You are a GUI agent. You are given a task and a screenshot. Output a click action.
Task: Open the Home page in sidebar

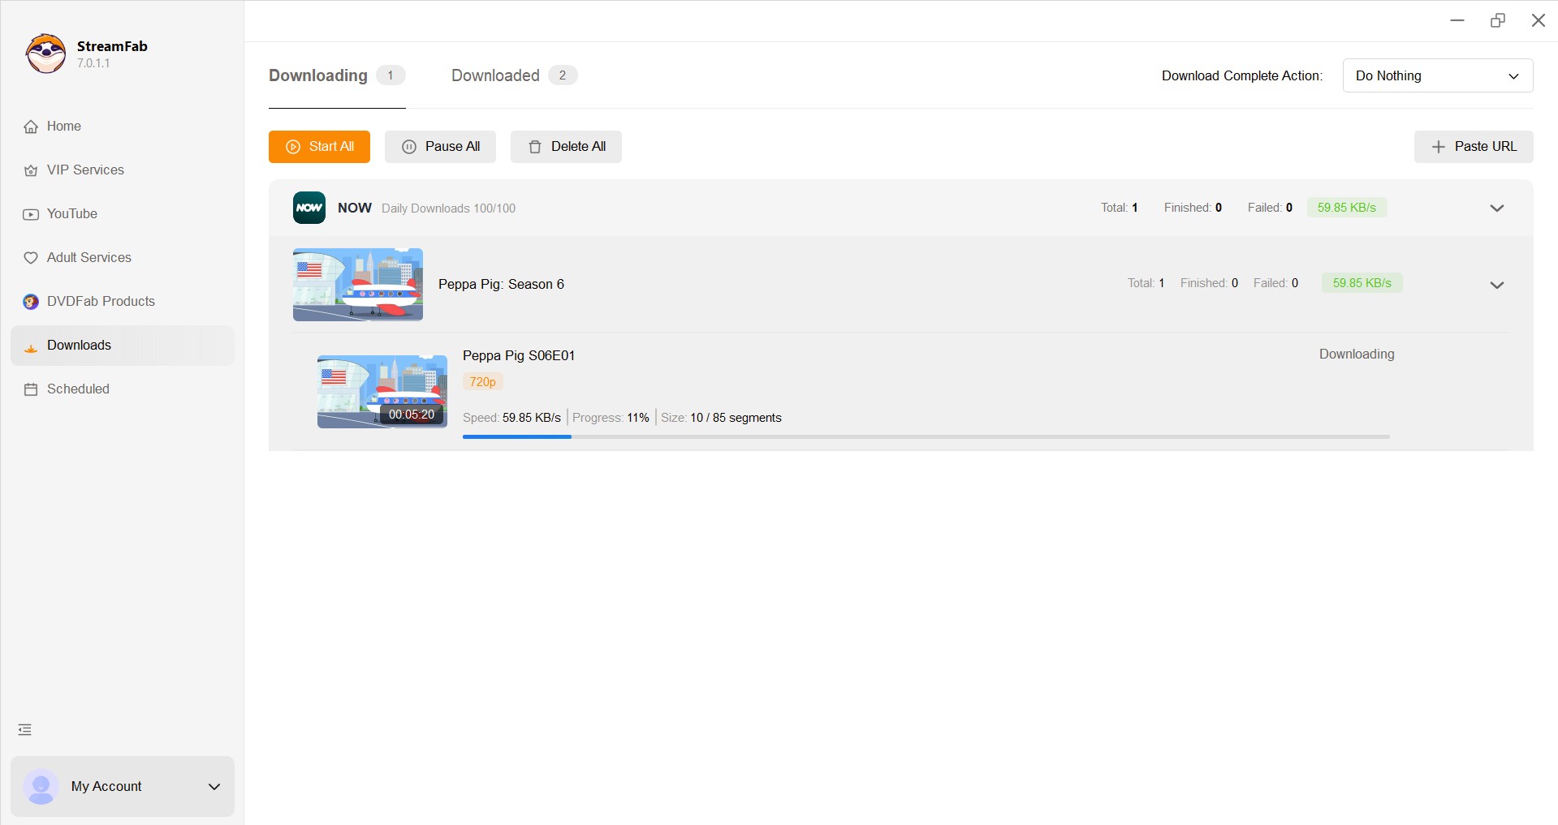pyautogui.click(x=63, y=127)
